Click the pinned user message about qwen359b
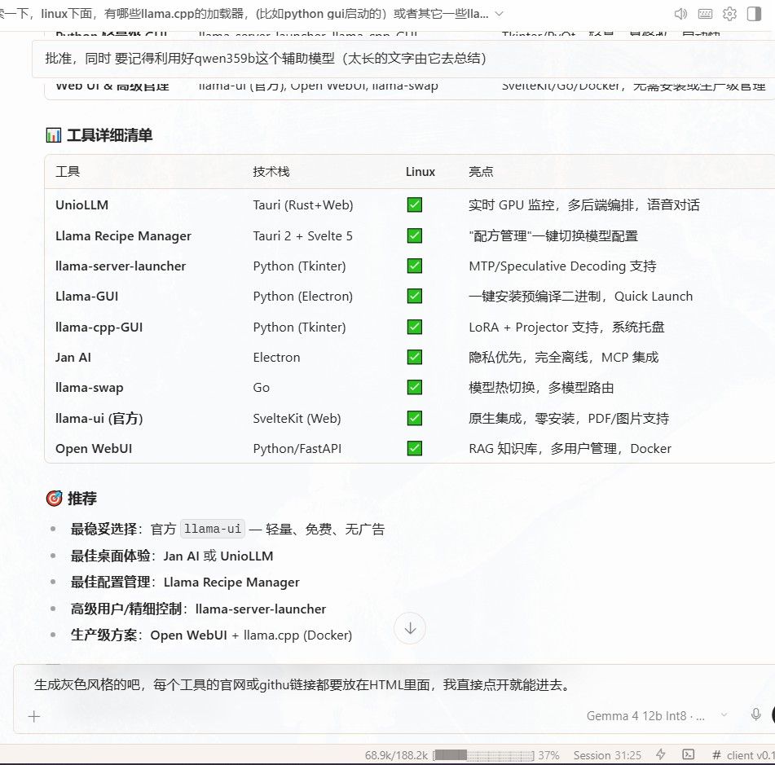This screenshot has height=765, width=775. point(403,59)
